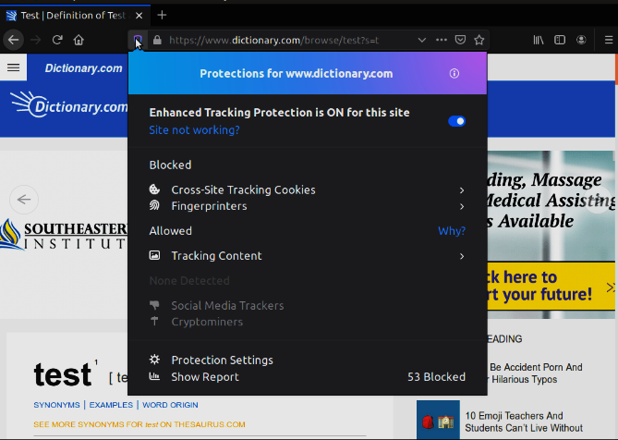Go to Firefox home page
This screenshot has width=618, height=440.
(x=79, y=40)
